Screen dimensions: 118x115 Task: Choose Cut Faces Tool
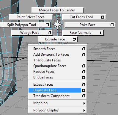tap(81, 17)
